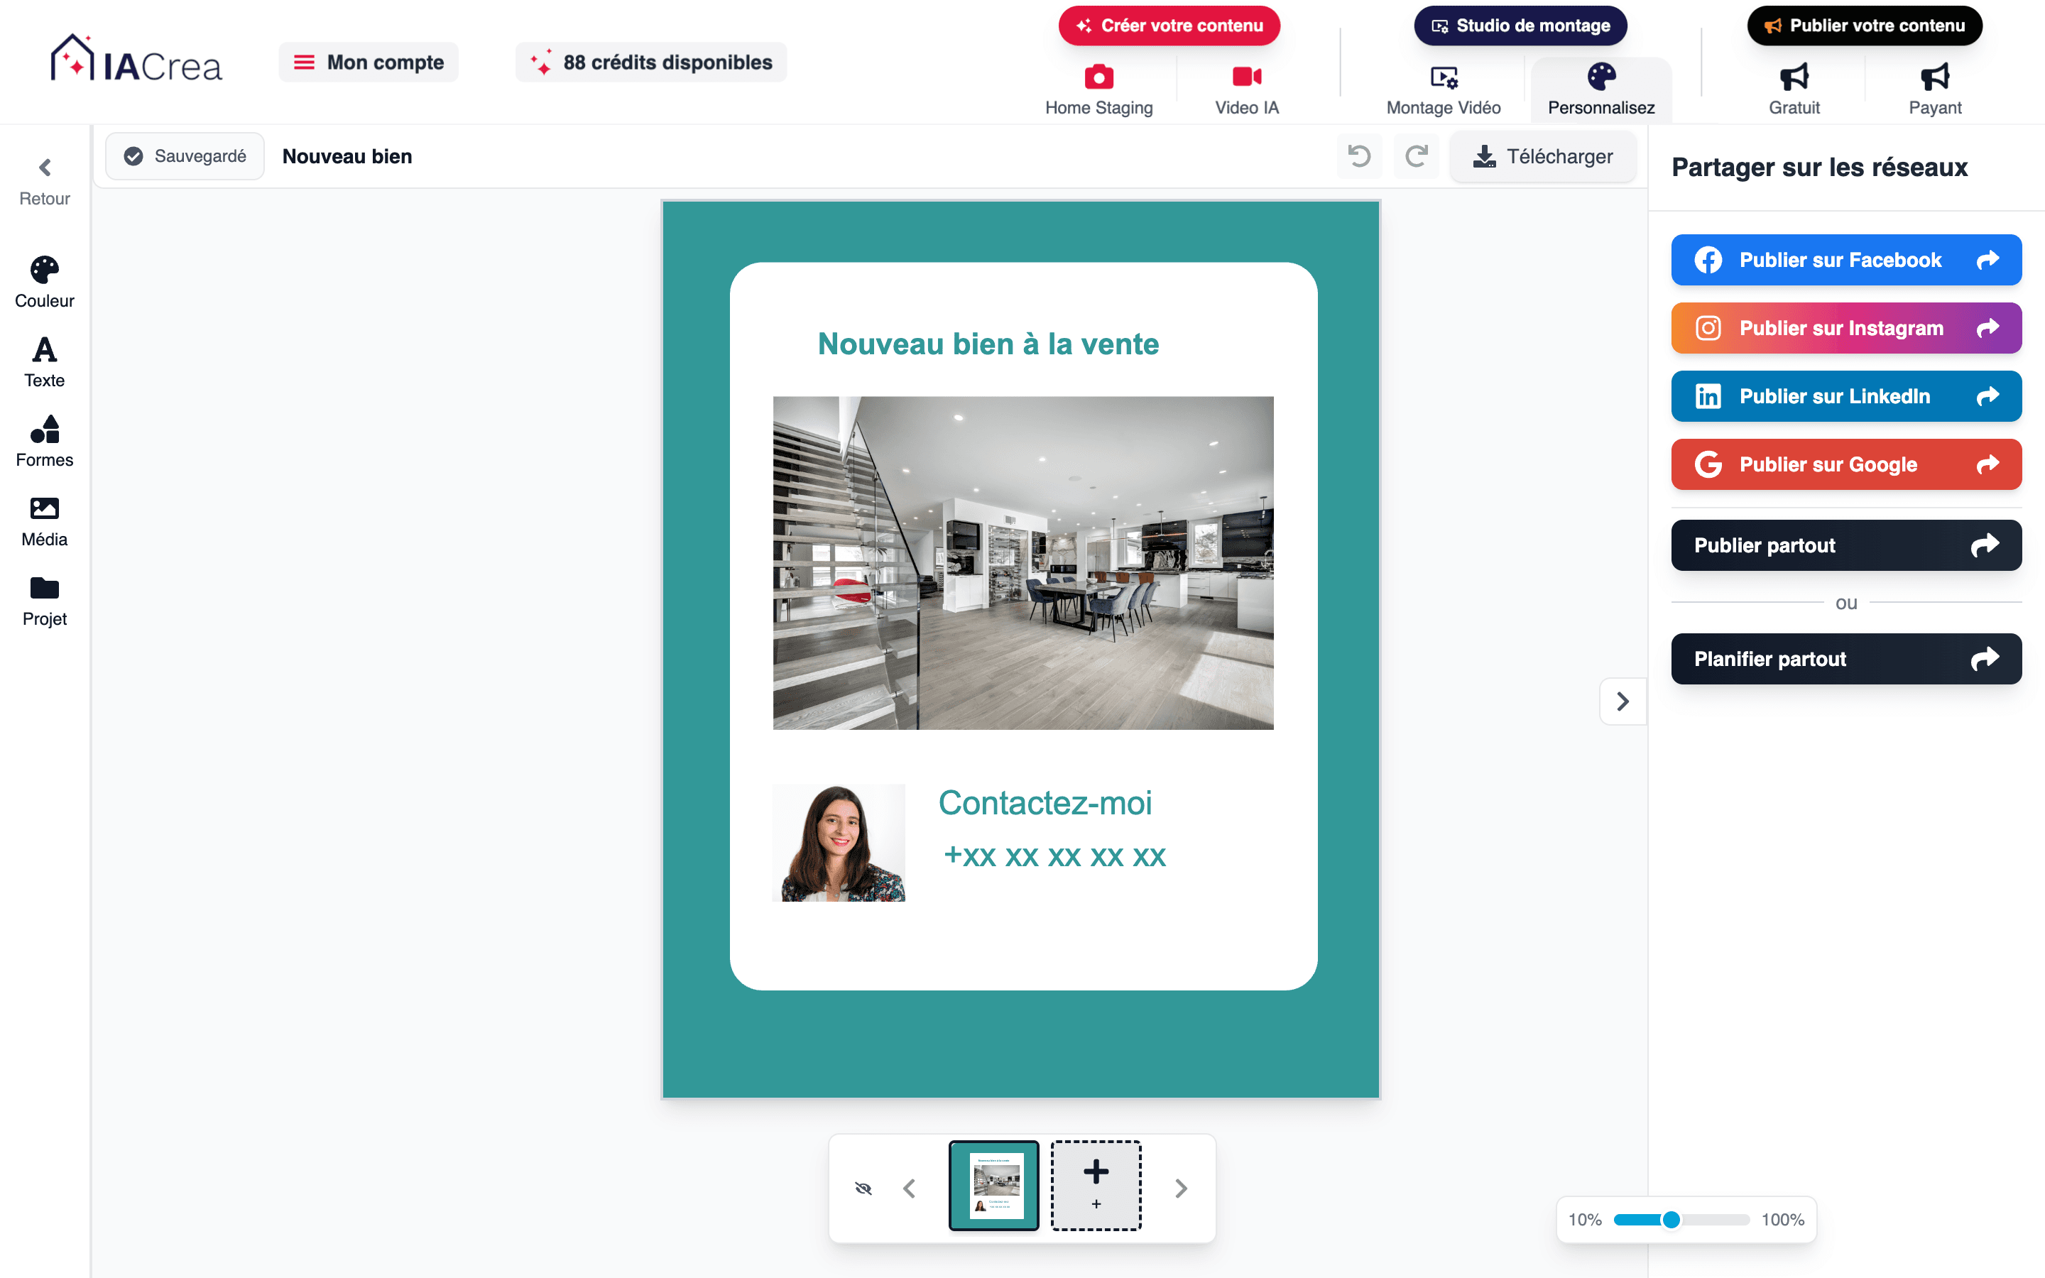2045x1278 pixels.
Task: Publish the design on Facebook
Action: 1845,259
